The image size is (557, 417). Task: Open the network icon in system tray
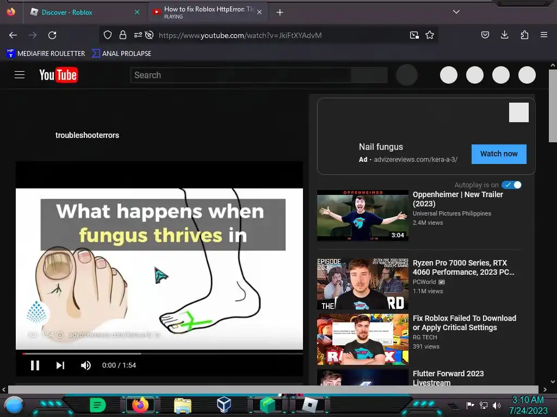(x=484, y=405)
